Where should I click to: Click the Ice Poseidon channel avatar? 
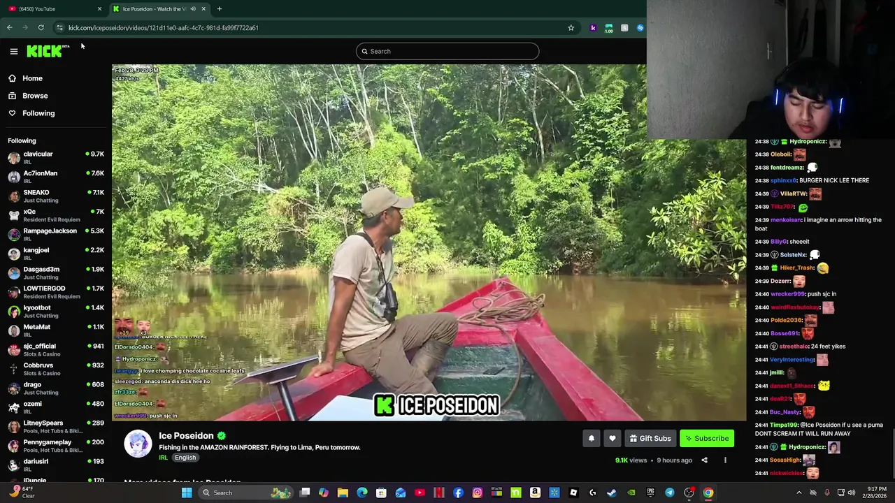138,444
